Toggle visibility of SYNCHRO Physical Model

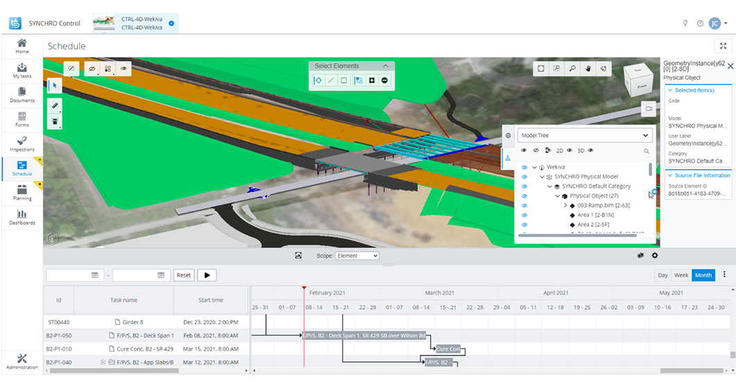tap(524, 177)
